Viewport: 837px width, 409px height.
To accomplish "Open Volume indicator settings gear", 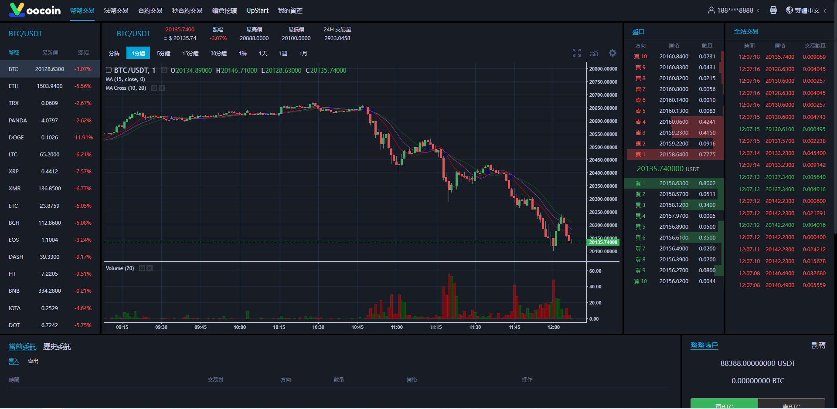I will 142,268.
